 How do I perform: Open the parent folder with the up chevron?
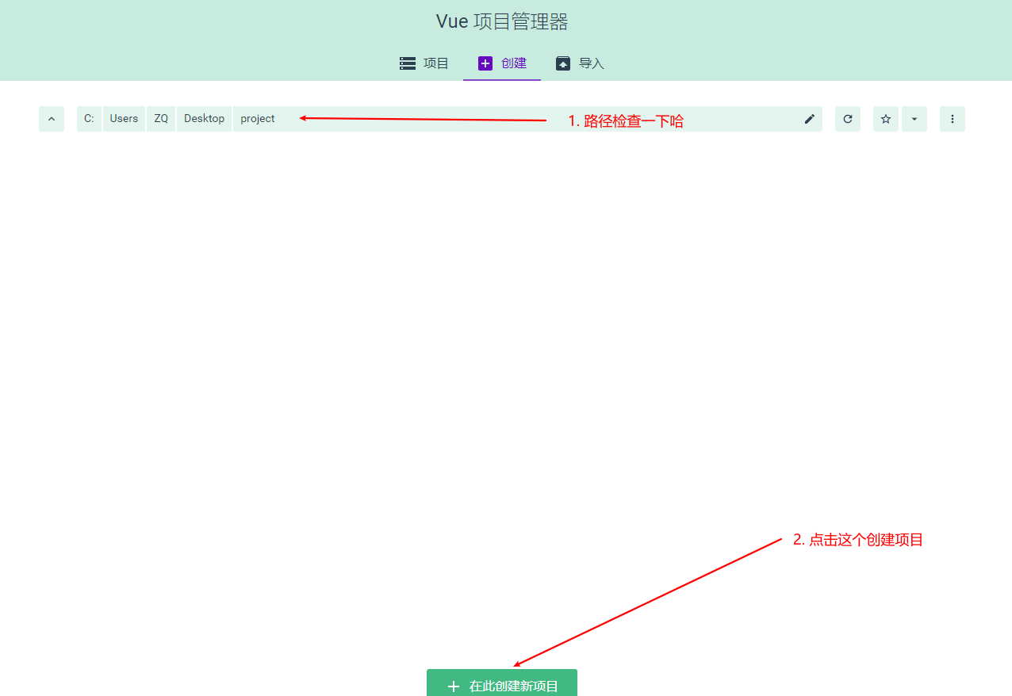tap(52, 119)
